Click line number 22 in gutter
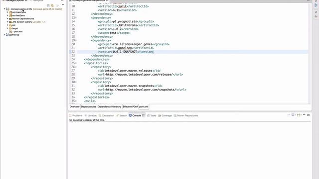The height and width of the screenshot is (179, 319). (73, 52)
